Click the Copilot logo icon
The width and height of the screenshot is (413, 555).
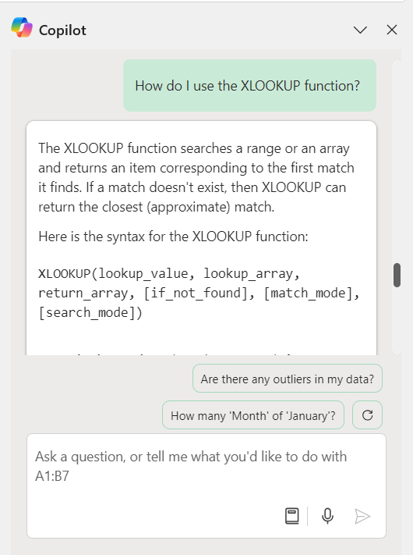pyautogui.click(x=22, y=27)
